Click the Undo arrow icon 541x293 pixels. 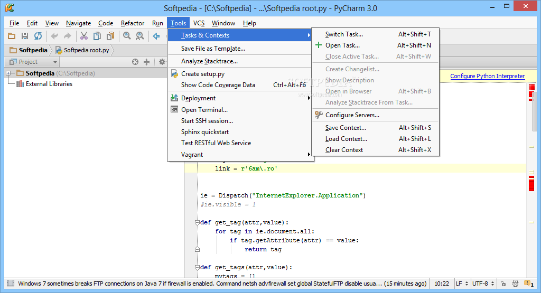pyautogui.click(x=54, y=36)
